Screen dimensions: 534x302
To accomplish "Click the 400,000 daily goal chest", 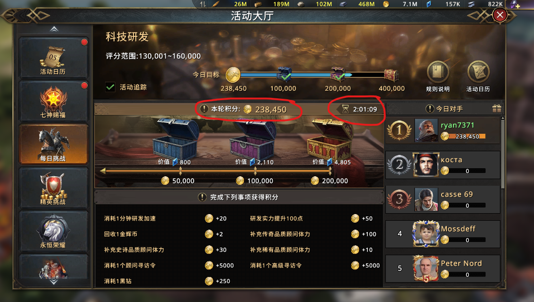I will pos(392,75).
